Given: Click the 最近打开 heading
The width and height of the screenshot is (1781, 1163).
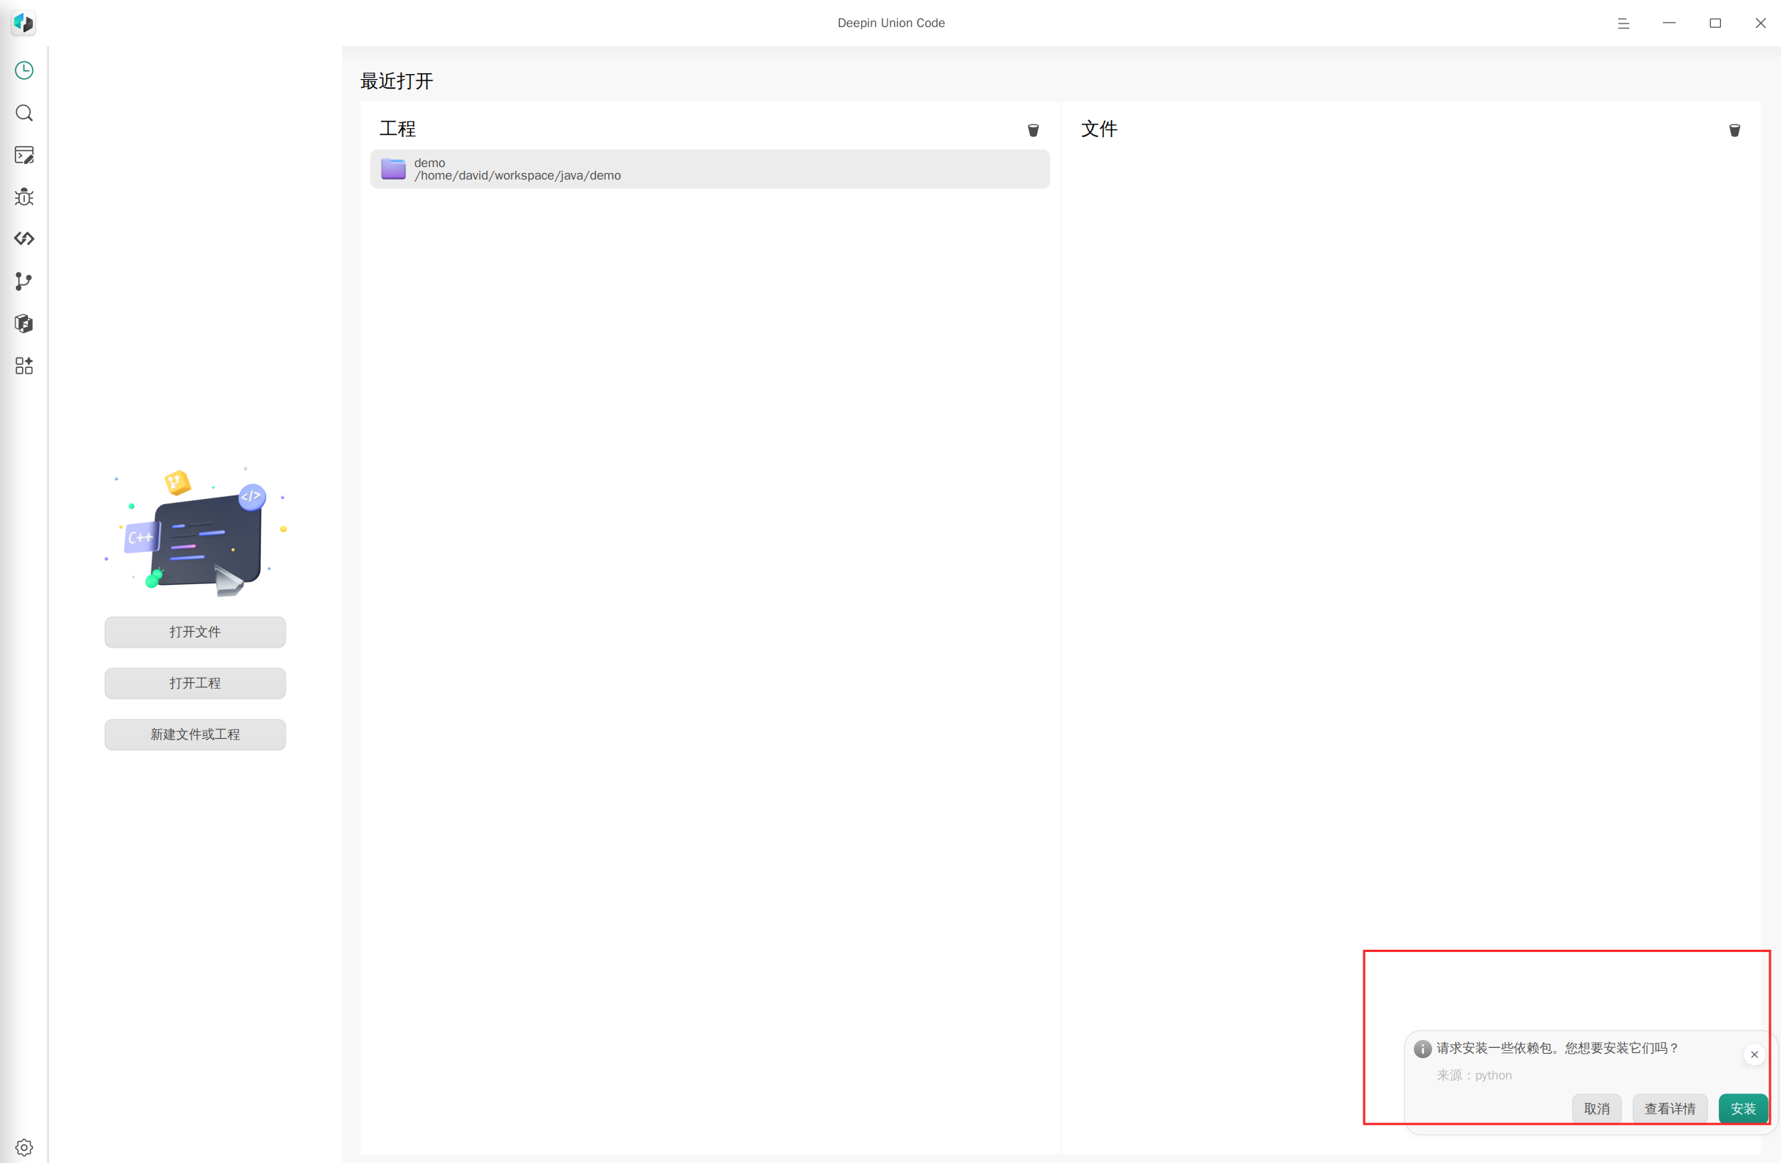Looking at the screenshot, I should click(397, 81).
